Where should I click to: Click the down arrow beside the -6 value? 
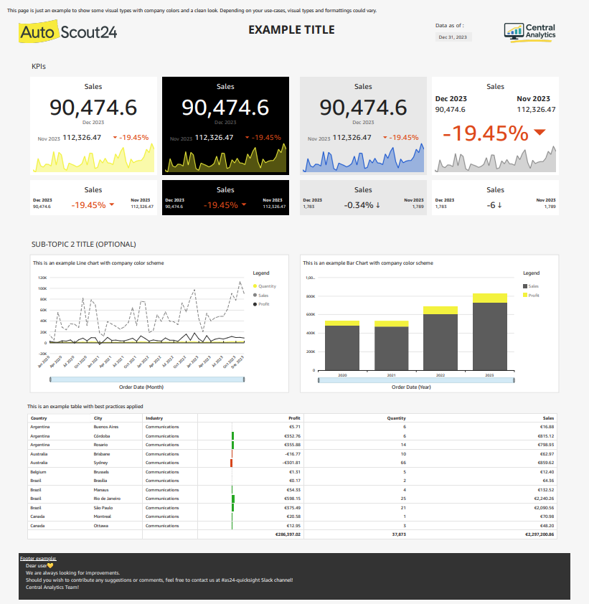499,205
